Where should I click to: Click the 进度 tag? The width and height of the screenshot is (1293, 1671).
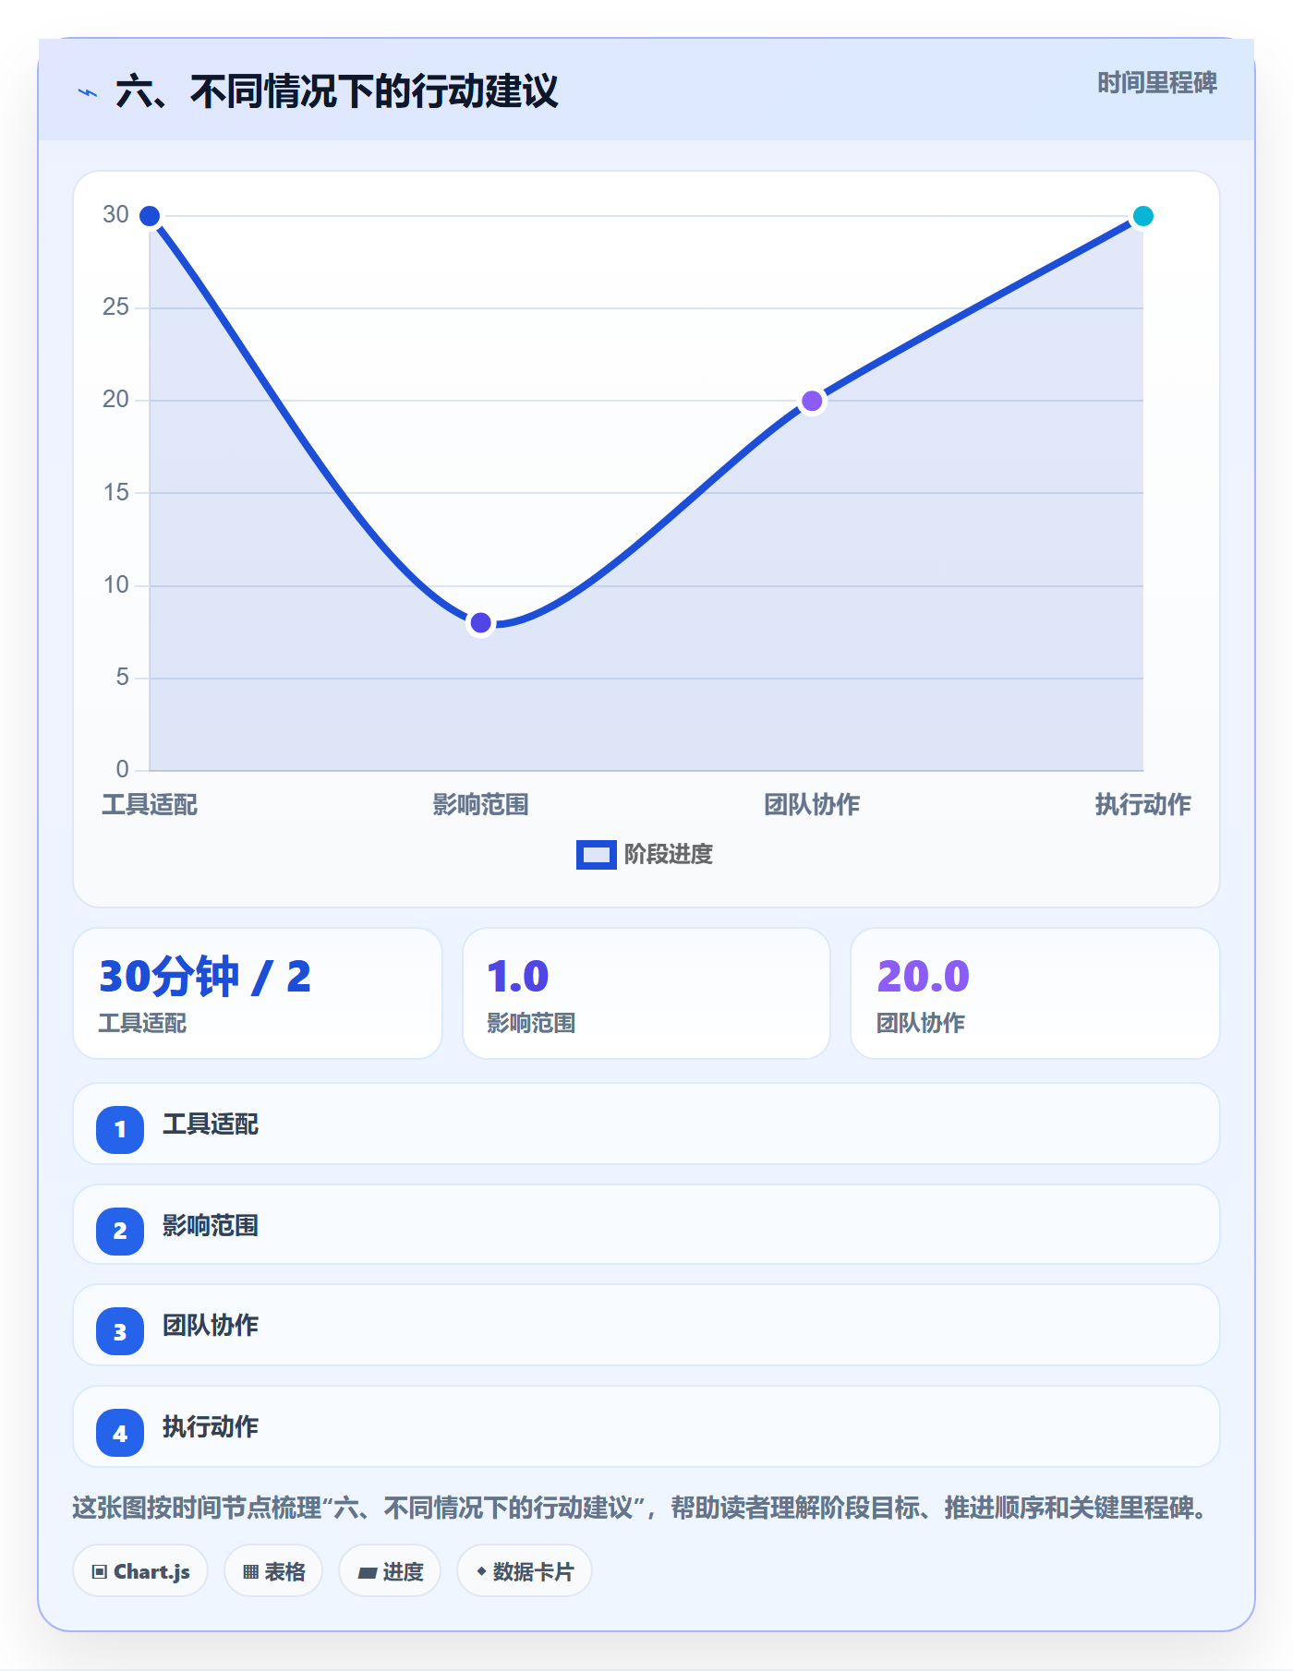pos(390,1571)
